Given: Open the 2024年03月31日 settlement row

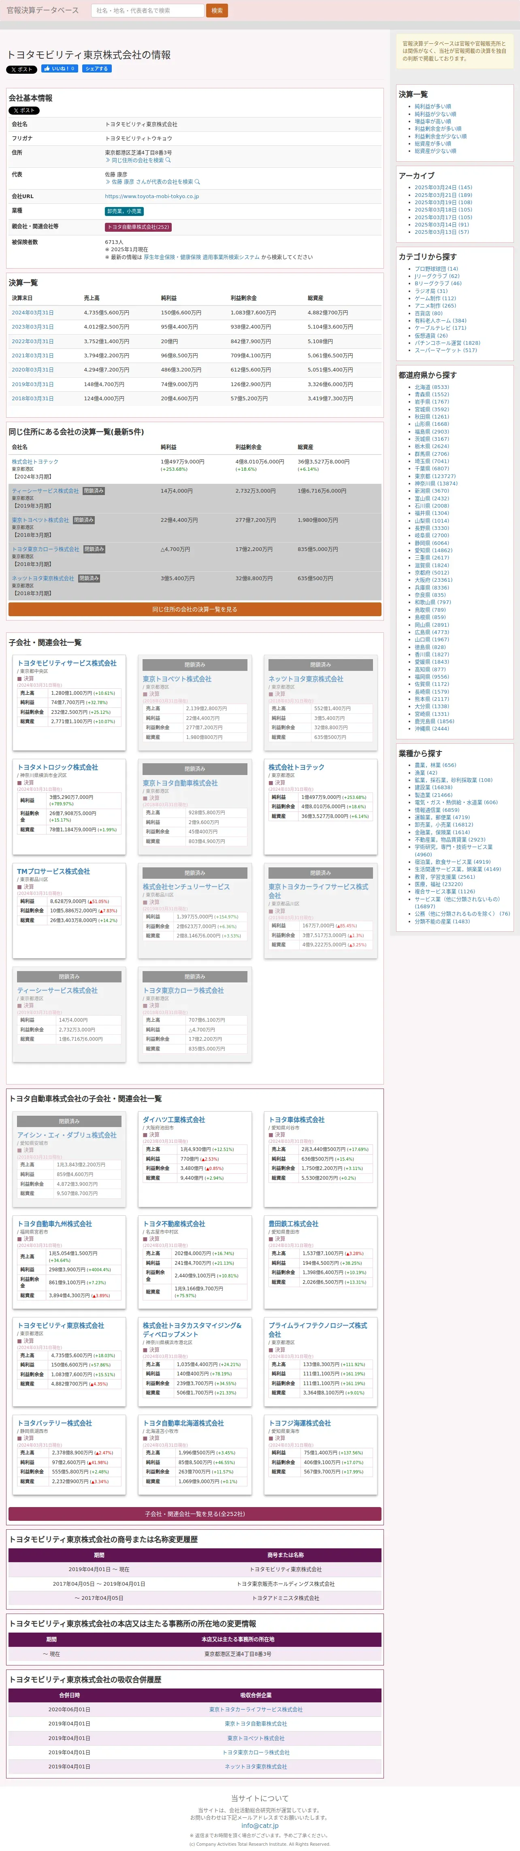Looking at the screenshot, I should (32, 313).
